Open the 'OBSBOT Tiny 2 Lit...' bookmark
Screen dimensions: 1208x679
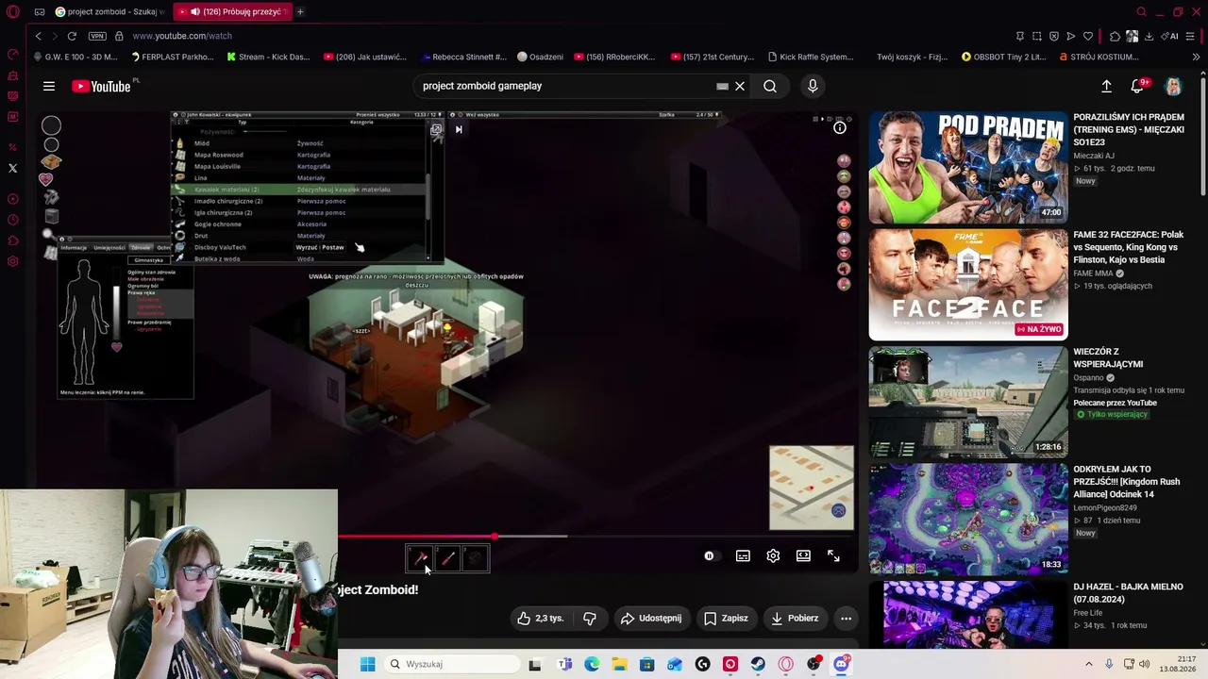click(1003, 57)
